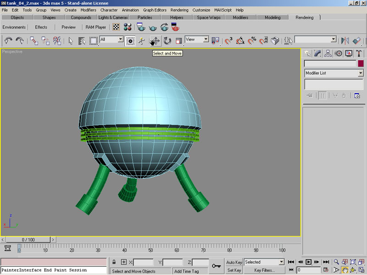The height and width of the screenshot is (275, 367).
Task: Open the Motion panel wheel icon
Action: 339,54
